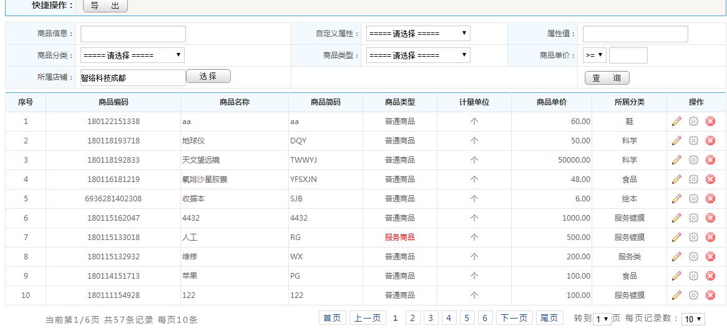Screen dimensions: 727x331
Task: Click the edit pencil icon for product aa
Action: (676, 122)
